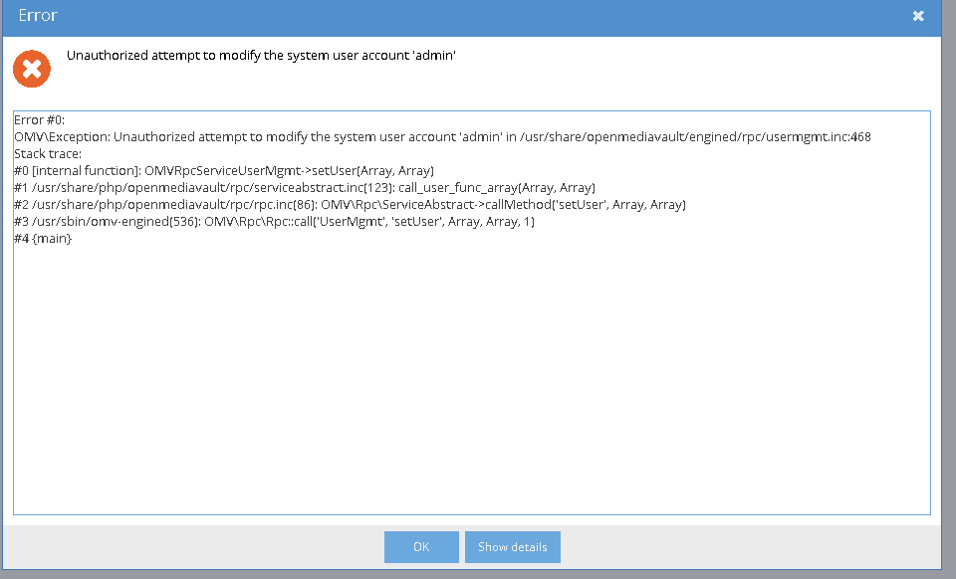Click the 'Error' dialog title

38,15
